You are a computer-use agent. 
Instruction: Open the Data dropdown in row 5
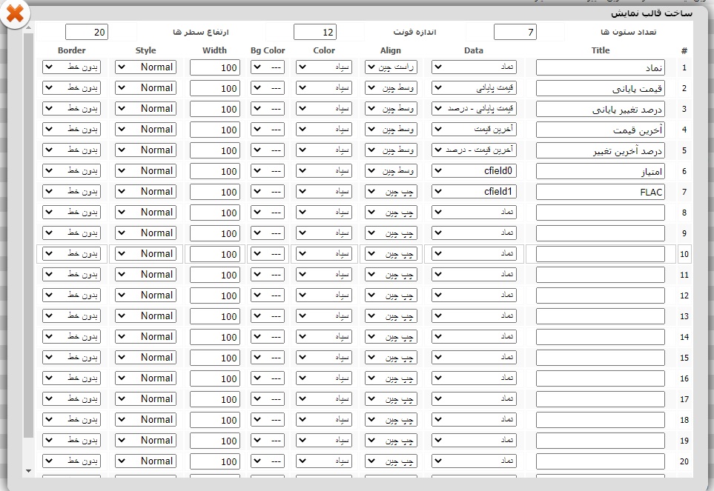pyautogui.click(x=474, y=150)
